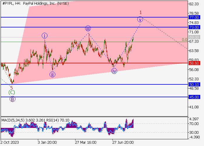Click the '27 Mar 16:00' date label
The width and height of the screenshot is (204, 146).
(86, 142)
